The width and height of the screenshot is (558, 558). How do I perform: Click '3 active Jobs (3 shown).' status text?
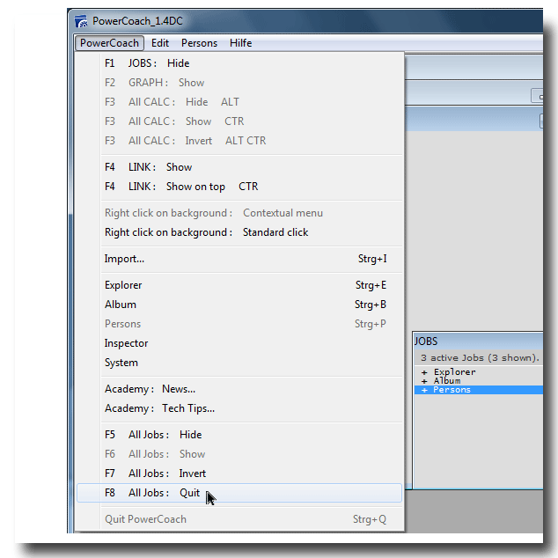pos(480,358)
